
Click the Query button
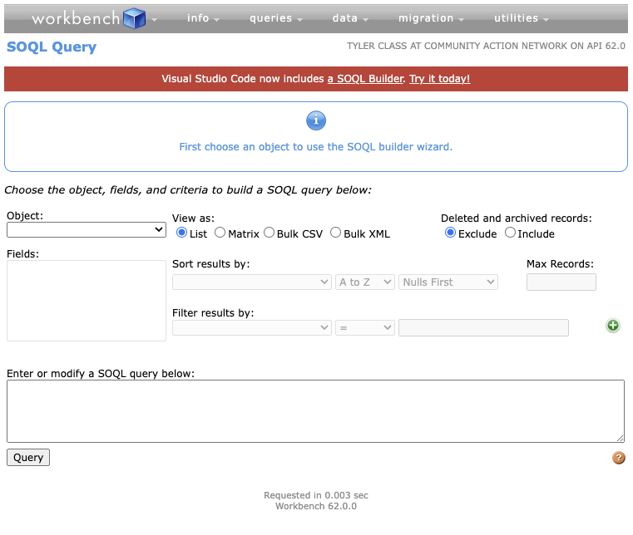[28, 458]
